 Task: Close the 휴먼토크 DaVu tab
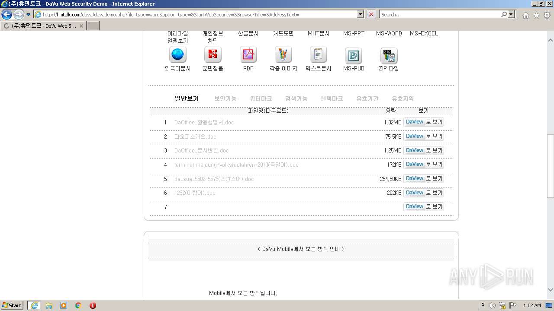(81, 26)
